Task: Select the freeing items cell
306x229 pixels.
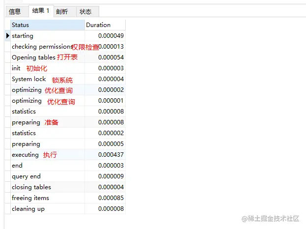Action: [x=48, y=198]
